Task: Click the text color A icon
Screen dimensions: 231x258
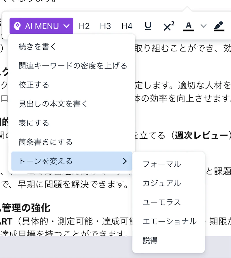Action: pos(188,26)
